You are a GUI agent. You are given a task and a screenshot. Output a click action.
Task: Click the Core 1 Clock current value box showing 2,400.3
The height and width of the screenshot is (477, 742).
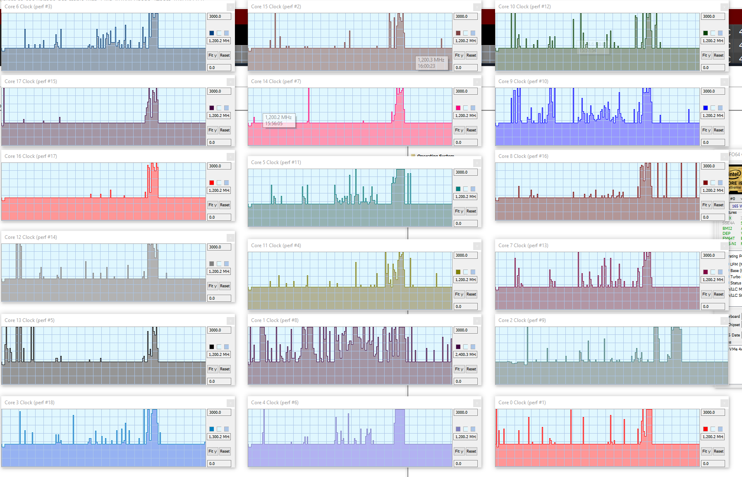click(465, 355)
